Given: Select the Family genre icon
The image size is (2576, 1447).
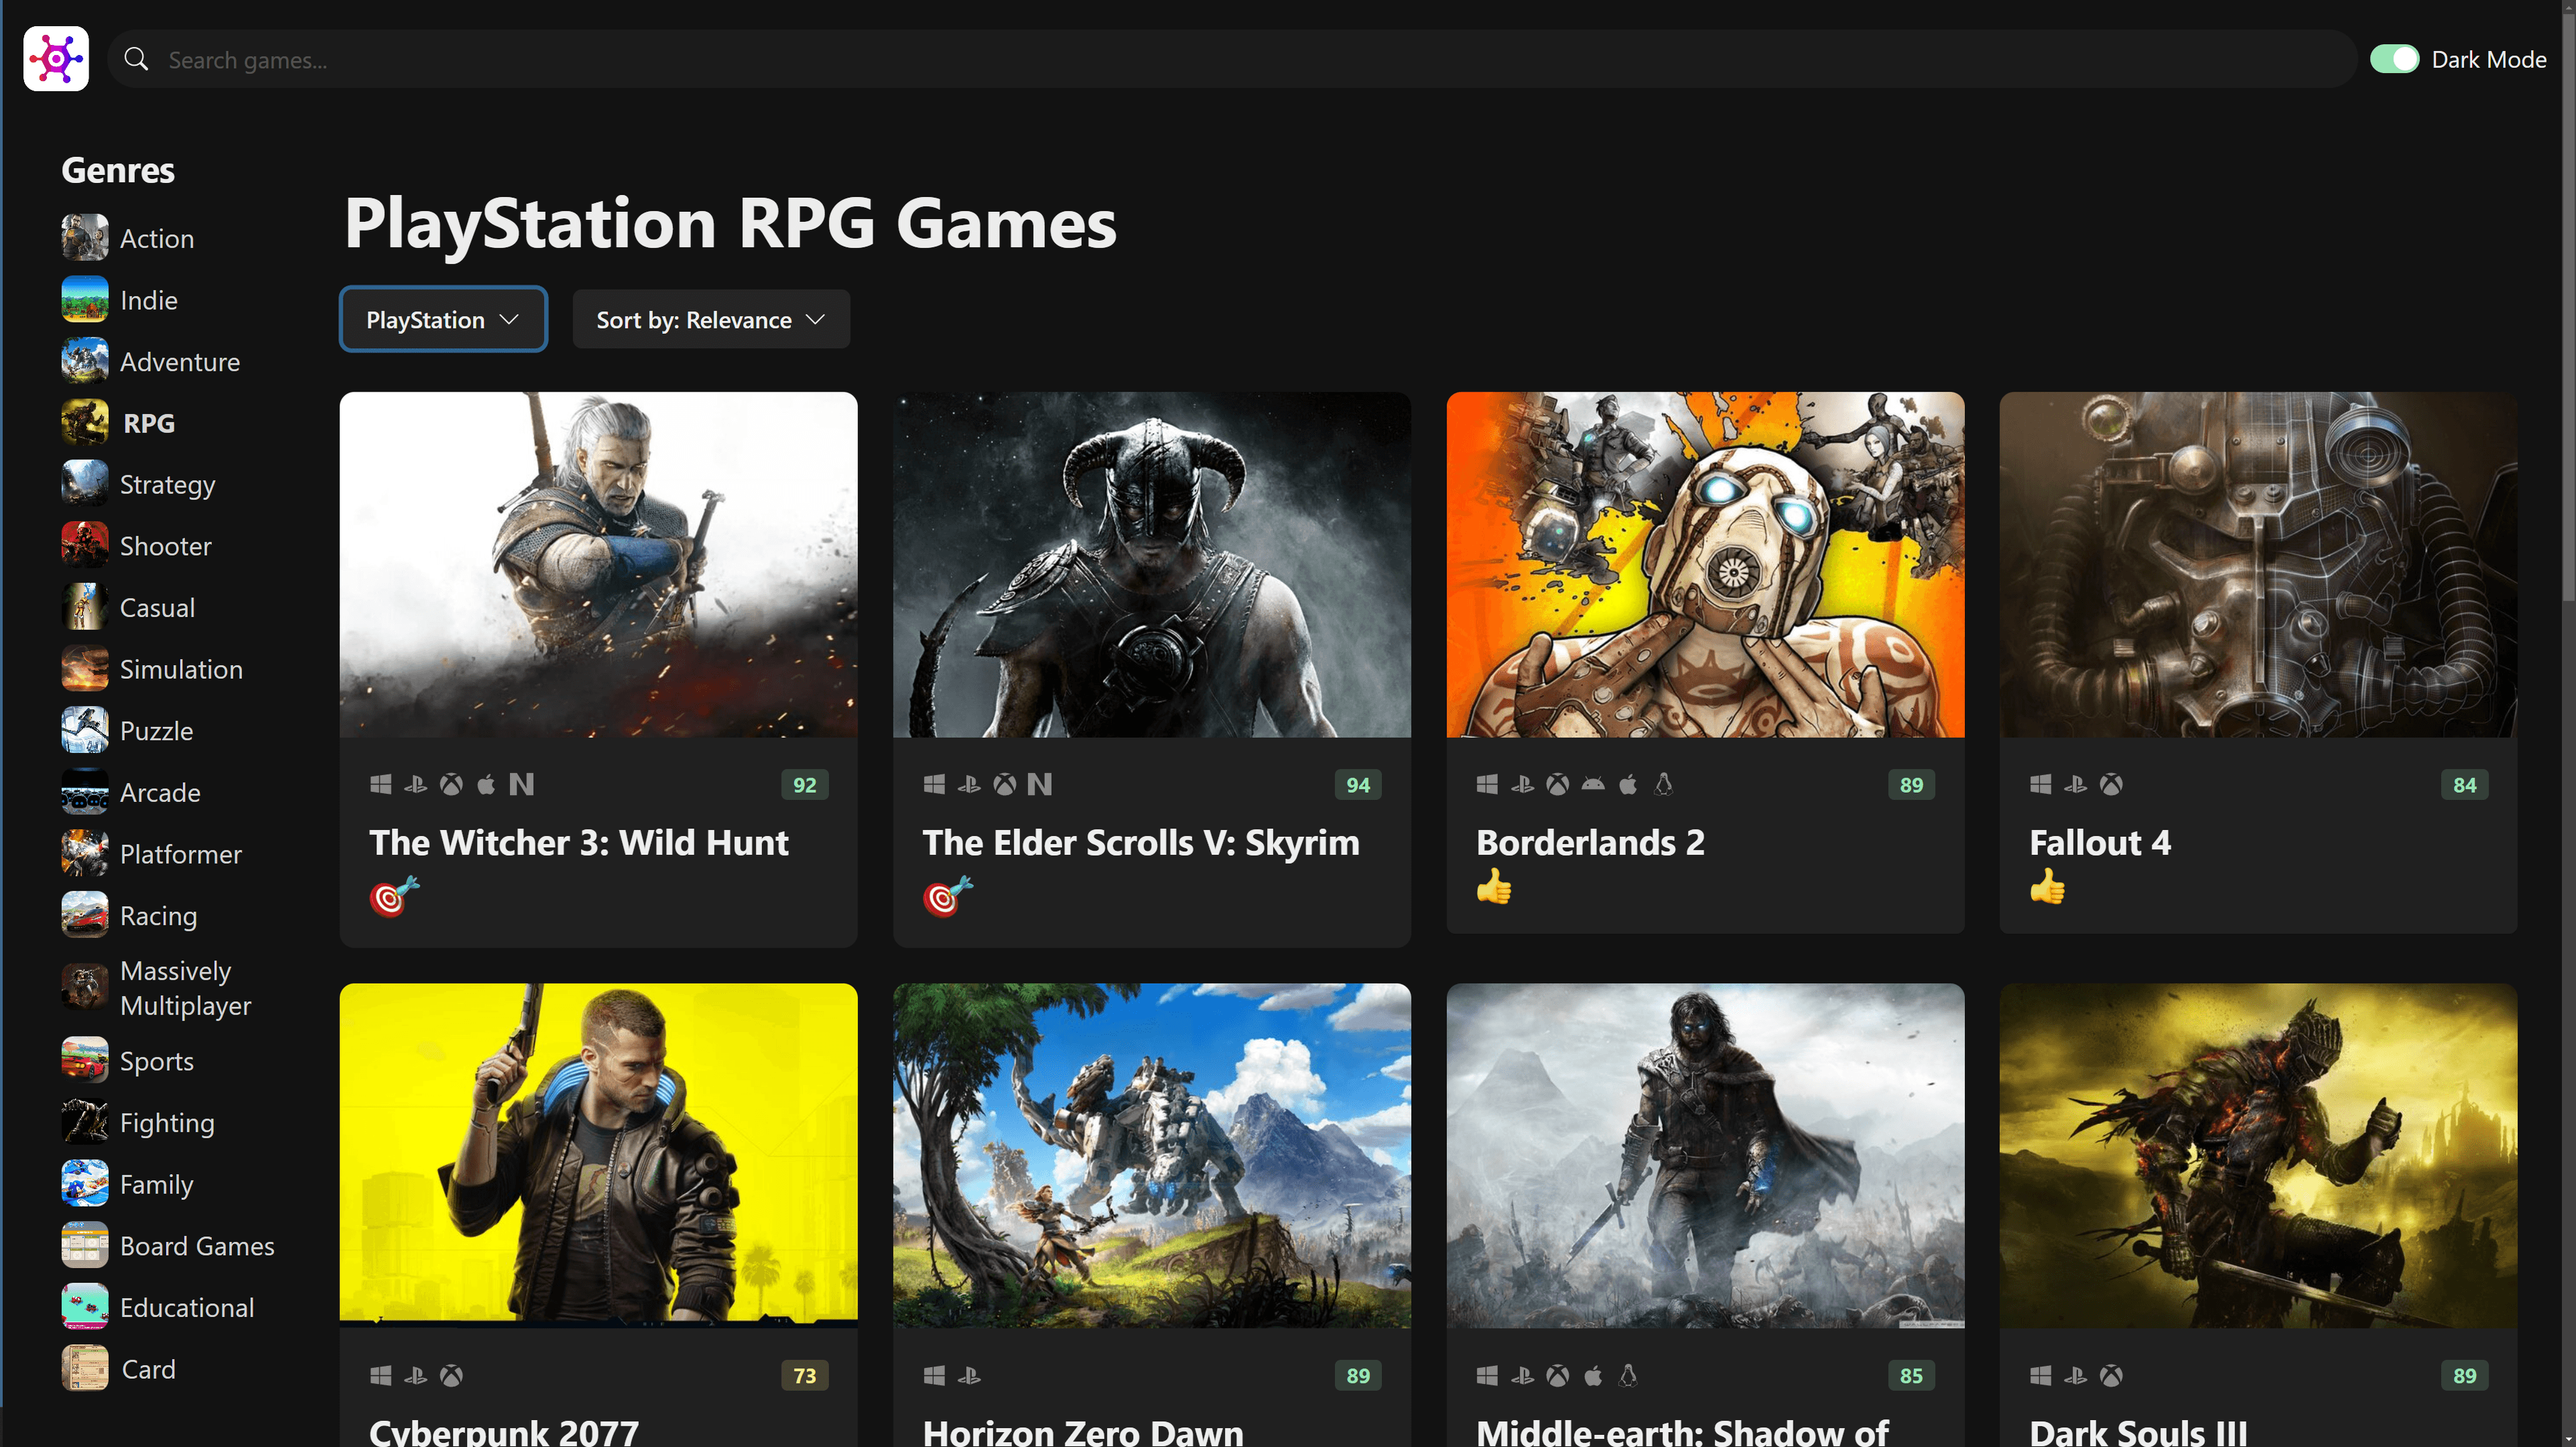Looking at the screenshot, I should click(x=85, y=1184).
